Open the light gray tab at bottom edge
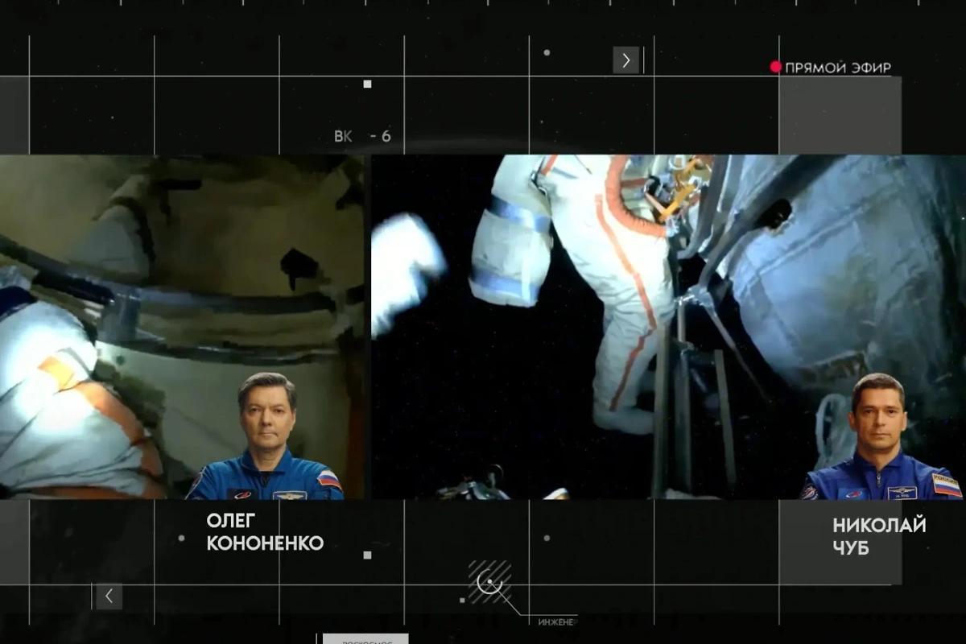Screen dimensions: 966x644 365,639
